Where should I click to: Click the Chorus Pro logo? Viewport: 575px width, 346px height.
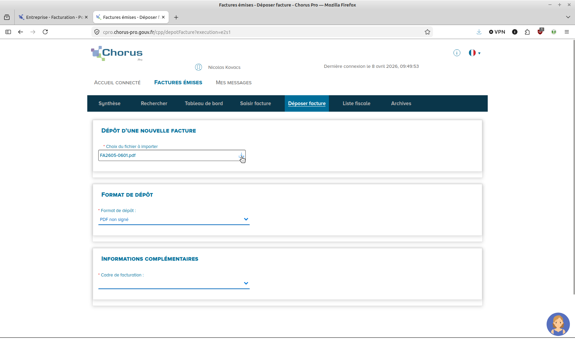117,53
